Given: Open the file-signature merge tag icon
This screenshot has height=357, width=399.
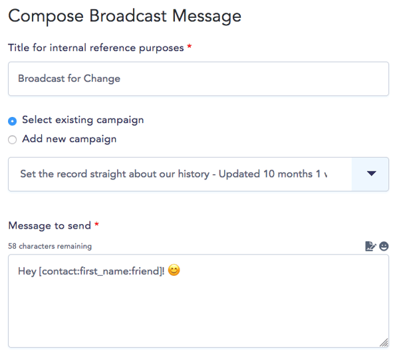Looking at the screenshot, I should click(x=370, y=246).
